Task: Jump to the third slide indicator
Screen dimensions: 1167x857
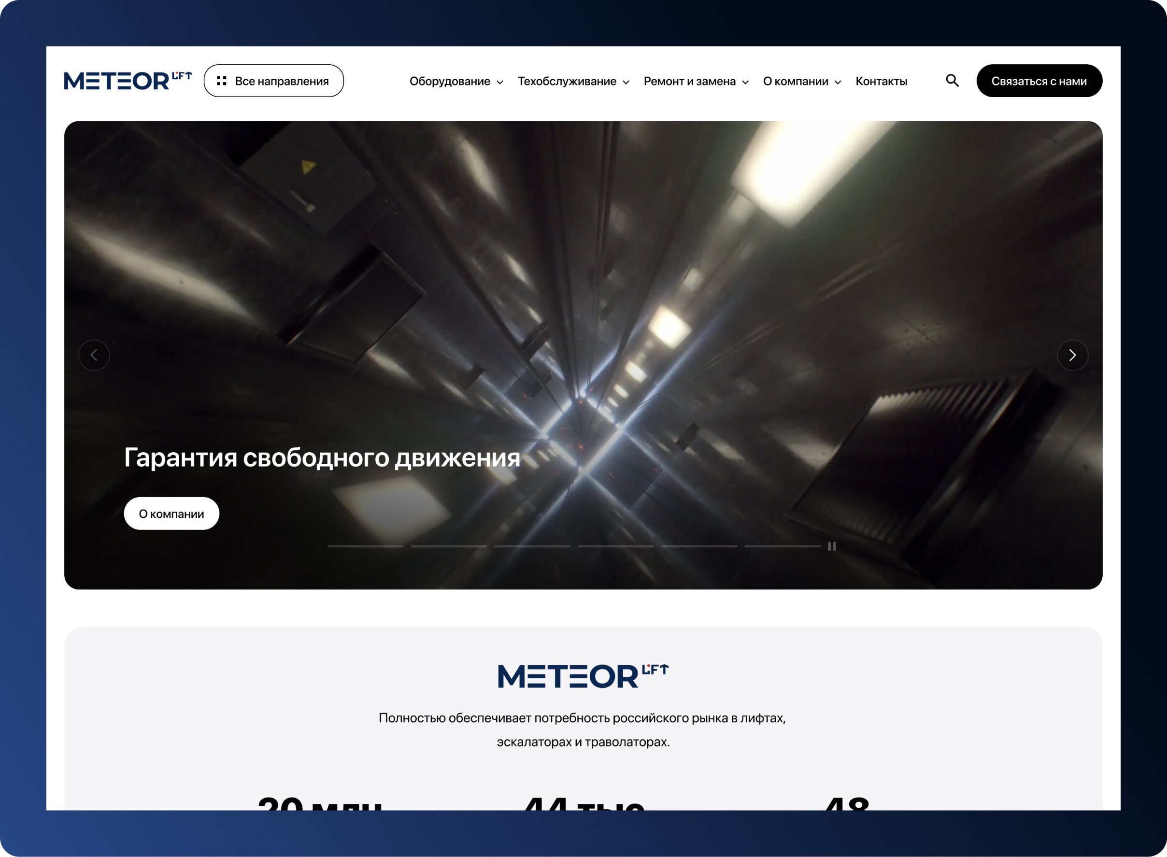Action: pos(532,546)
